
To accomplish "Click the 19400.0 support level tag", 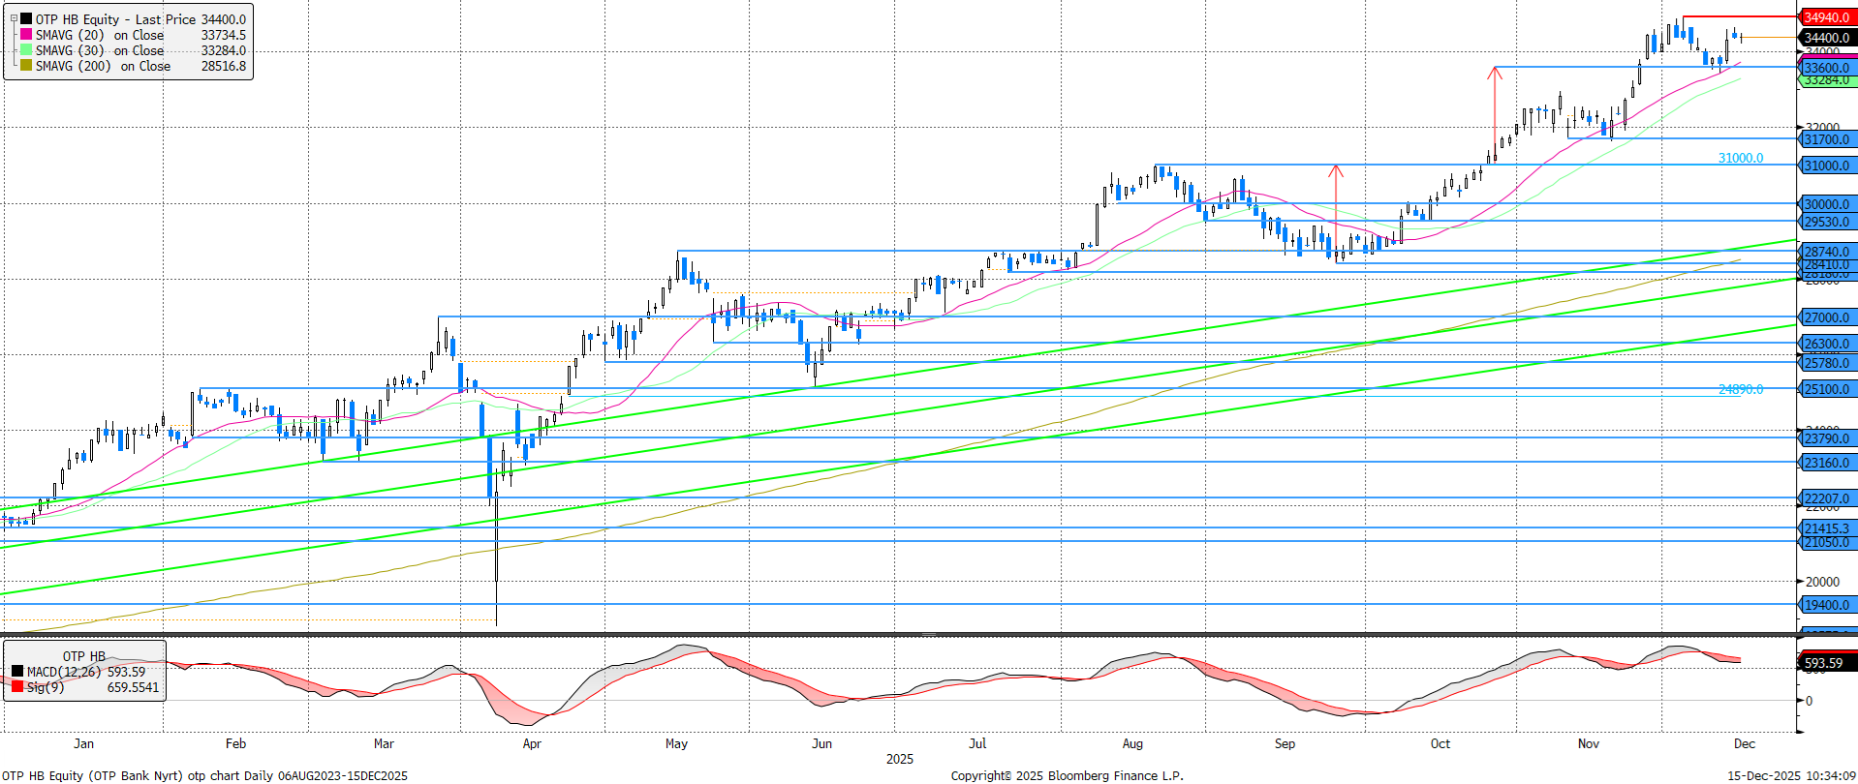I will [x=1826, y=605].
